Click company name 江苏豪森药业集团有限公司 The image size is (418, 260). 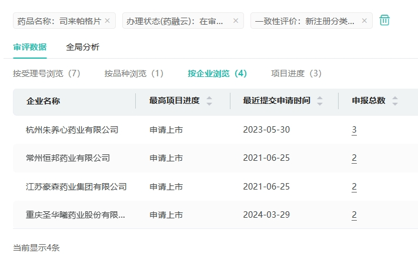point(76,187)
